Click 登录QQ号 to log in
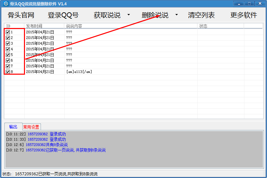This screenshot has width=267, height=178. click(x=63, y=15)
